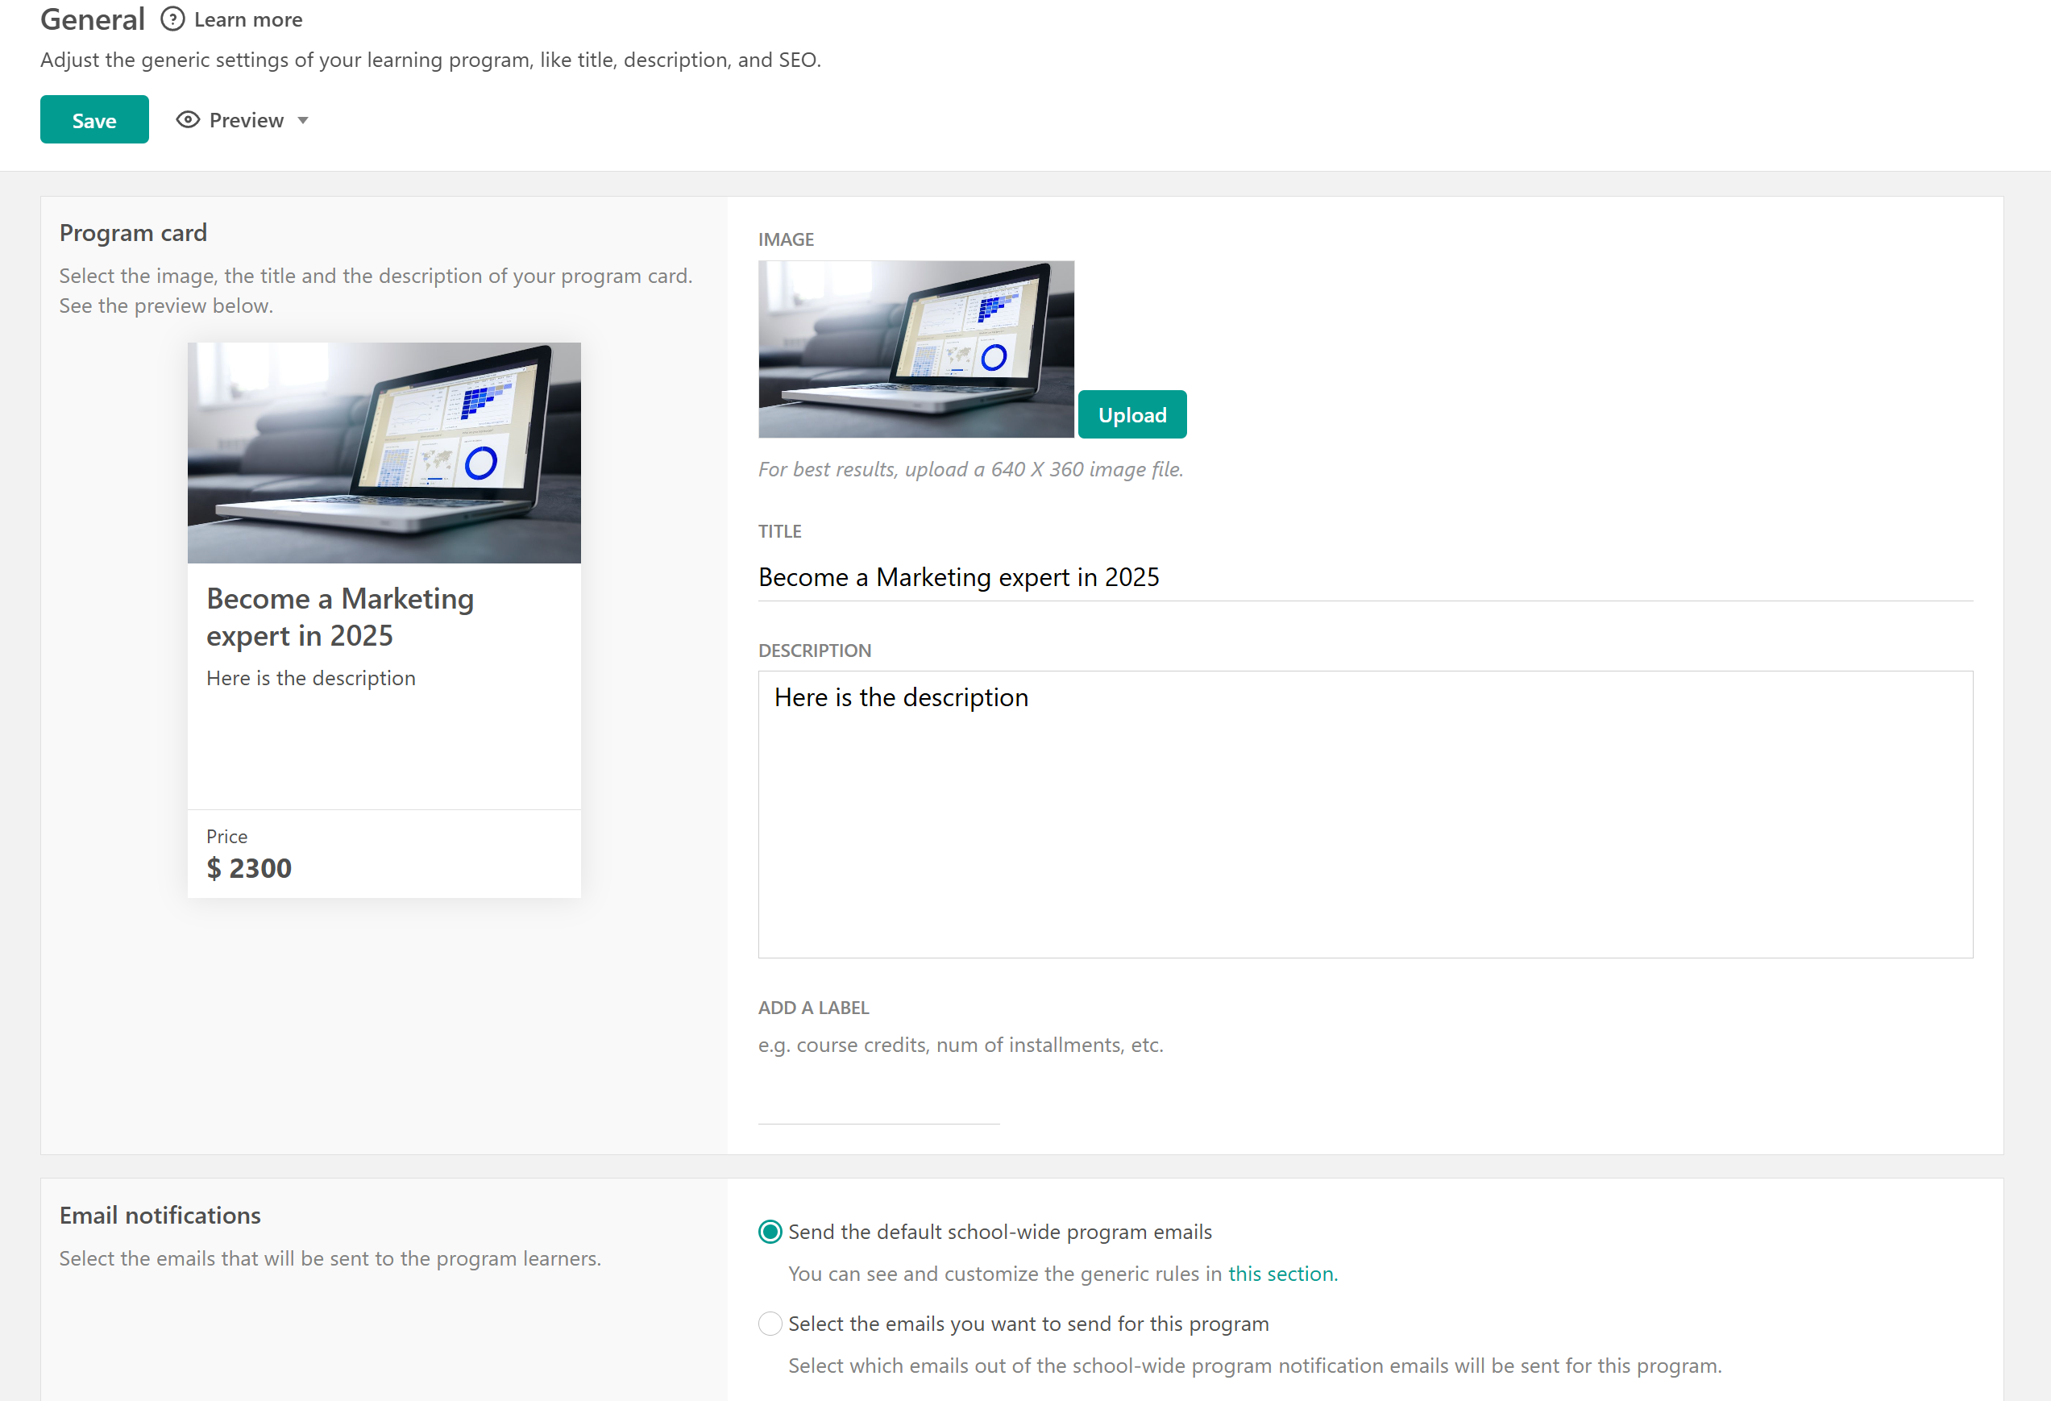The width and height of the screenshot is (2051, 1401).
Task: Click 'Send the default school-wide program emails' label
Action: click(x=999, y=1232)
